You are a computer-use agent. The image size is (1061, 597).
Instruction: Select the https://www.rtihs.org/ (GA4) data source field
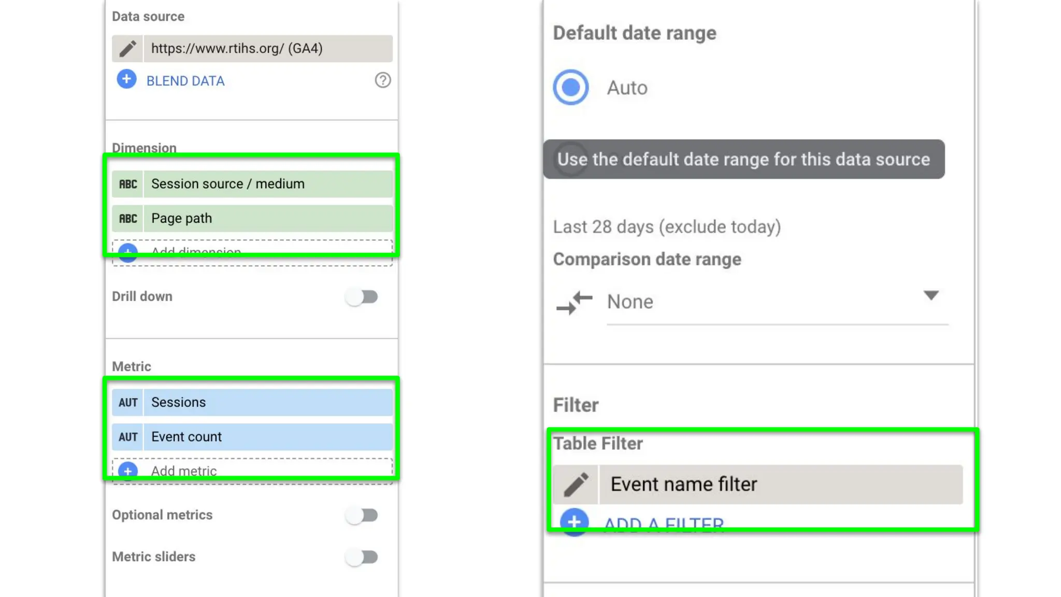267,49
